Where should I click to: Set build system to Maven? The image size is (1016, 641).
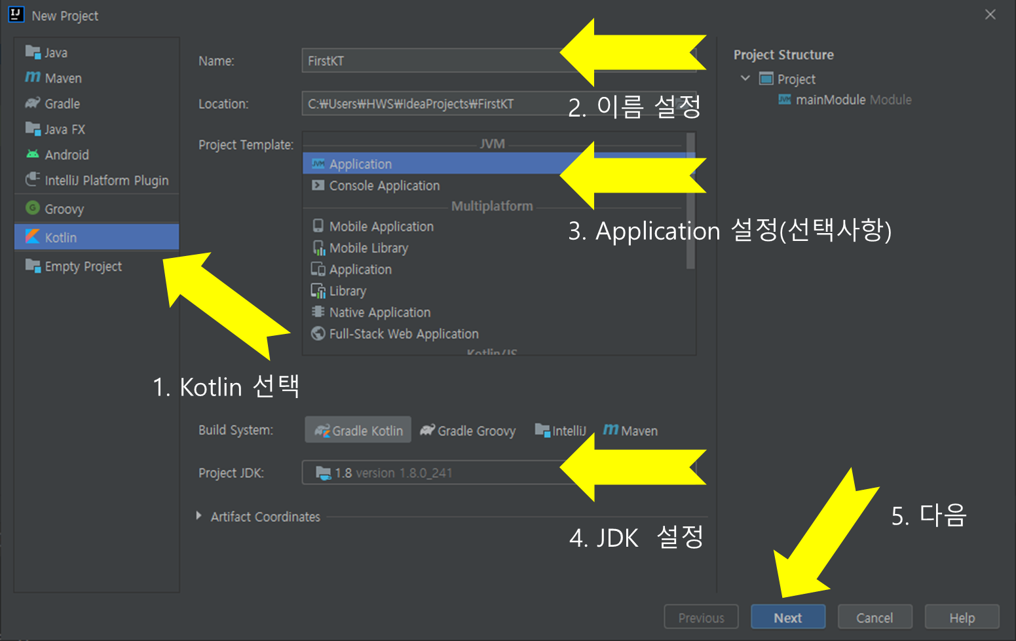click(x=630, y=430)
